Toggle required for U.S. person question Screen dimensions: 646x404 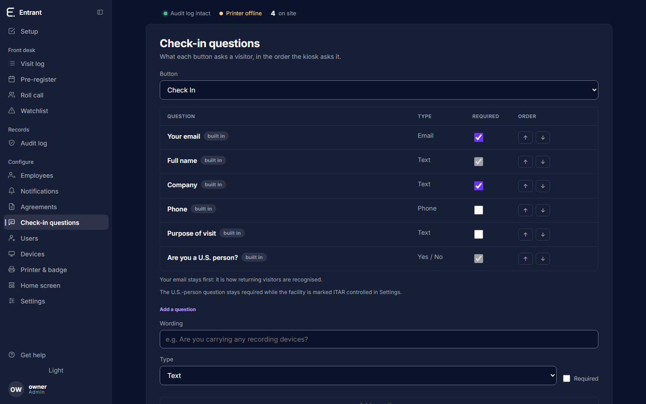(x=479, y=259)
